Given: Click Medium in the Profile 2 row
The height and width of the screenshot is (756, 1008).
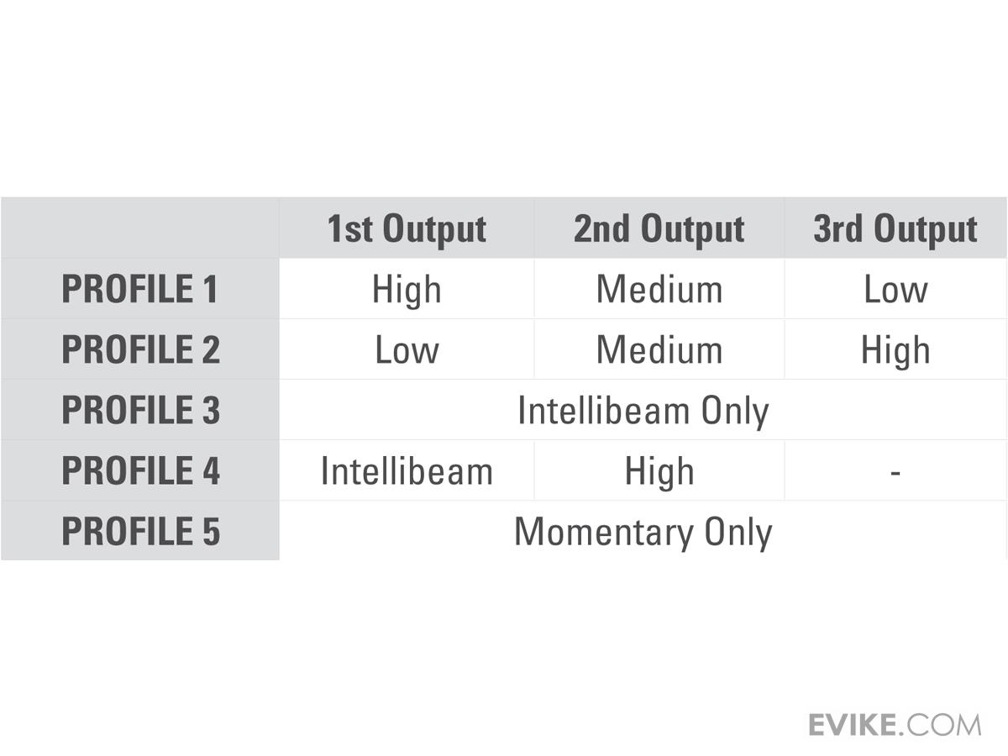Looking at the screenshot, I should tap(659, 350).
